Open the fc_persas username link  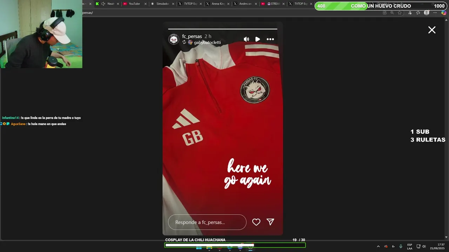click(x=192, y=36)
